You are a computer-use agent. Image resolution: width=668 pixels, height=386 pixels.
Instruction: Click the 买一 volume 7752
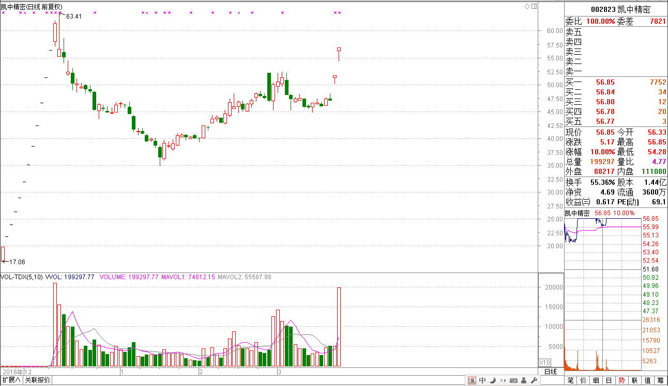click(x=658, y=82)
